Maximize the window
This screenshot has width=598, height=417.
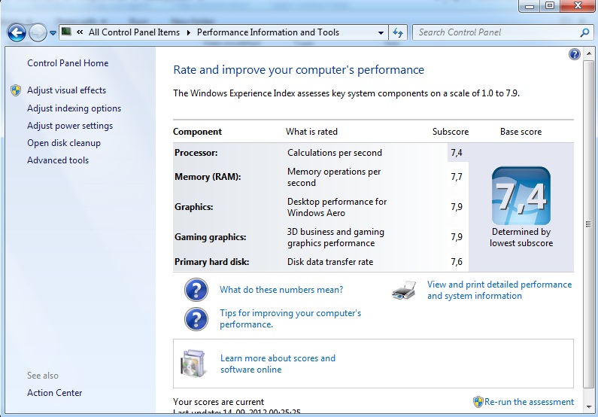click(550, 6)
